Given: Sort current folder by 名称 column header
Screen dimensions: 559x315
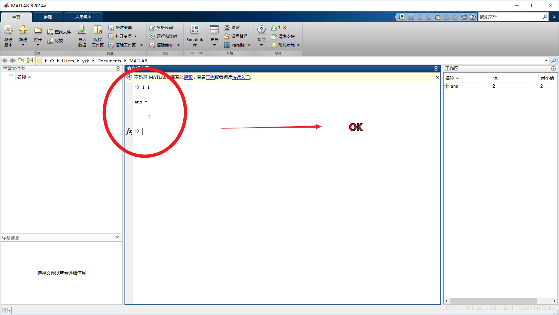Looking at the screenshot, I should point(24,77).
